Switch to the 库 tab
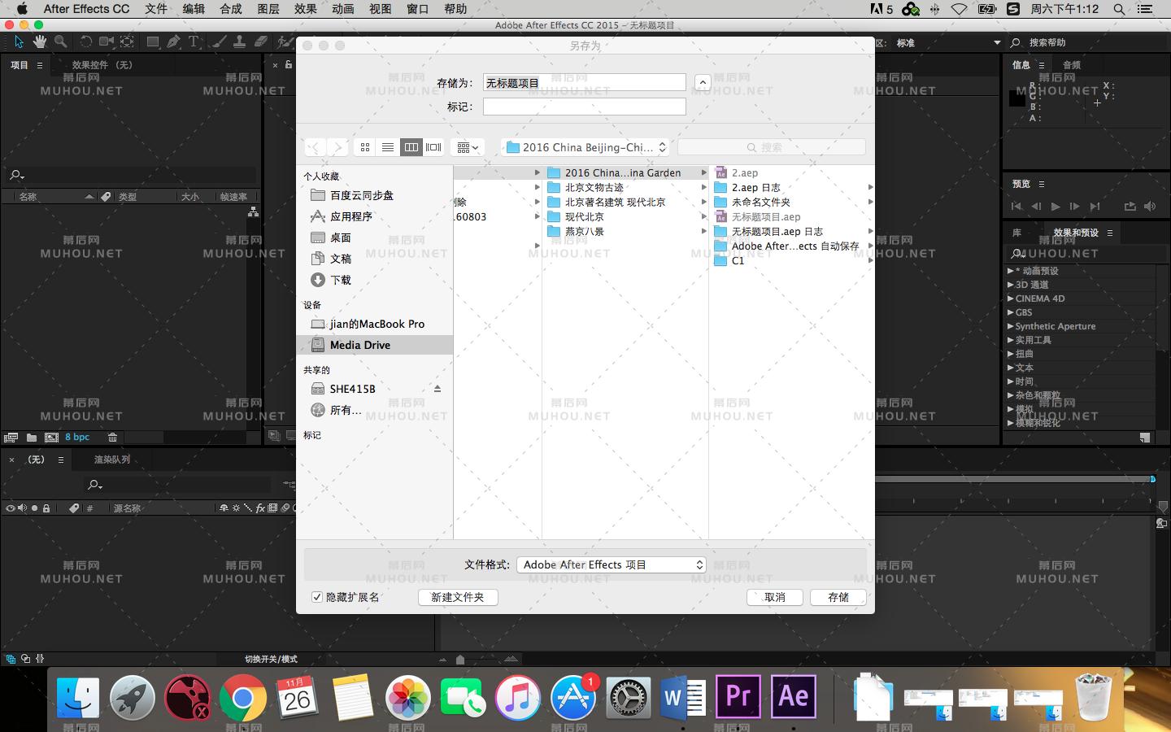The width and height of the screenshot is (1171, 732). (1016, 233)
